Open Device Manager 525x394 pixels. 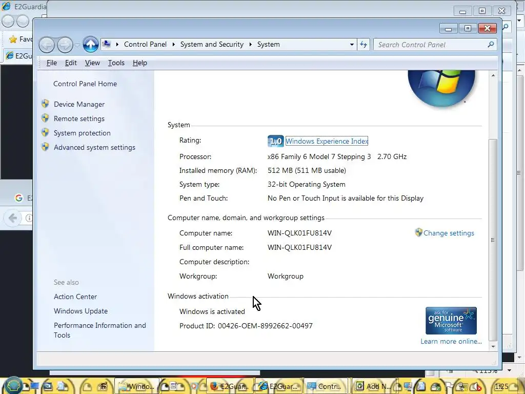pyautogui.click(x=79, y=104)
